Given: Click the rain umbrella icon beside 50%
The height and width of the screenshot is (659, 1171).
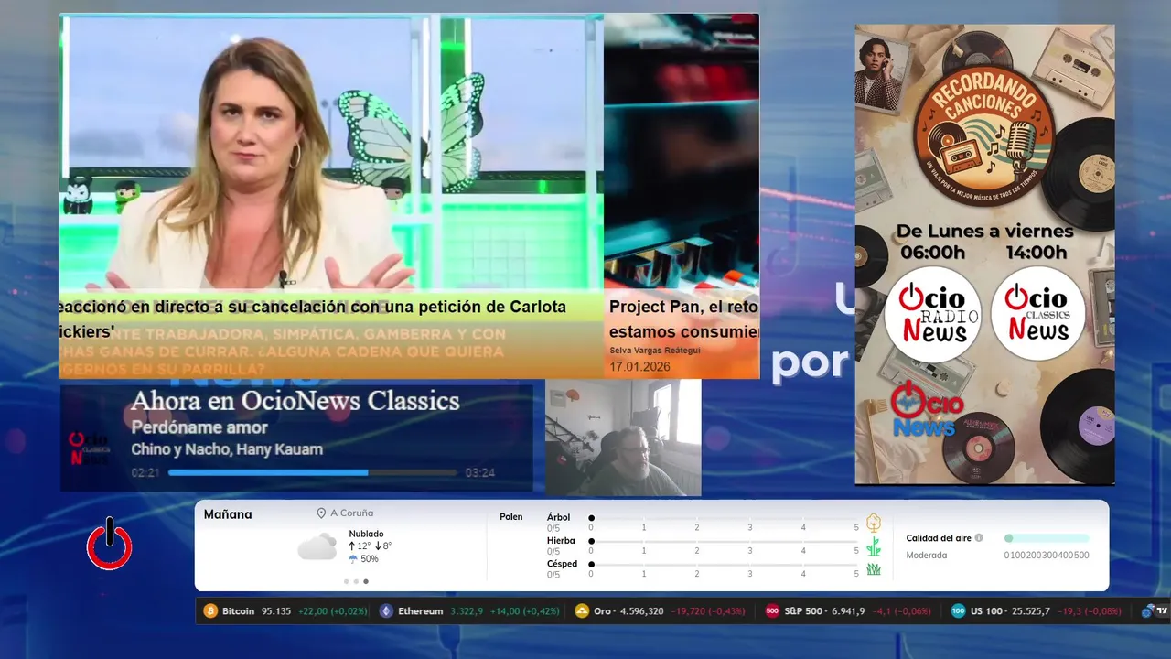Looking at the screenshot, I should [x=353, y=558].
